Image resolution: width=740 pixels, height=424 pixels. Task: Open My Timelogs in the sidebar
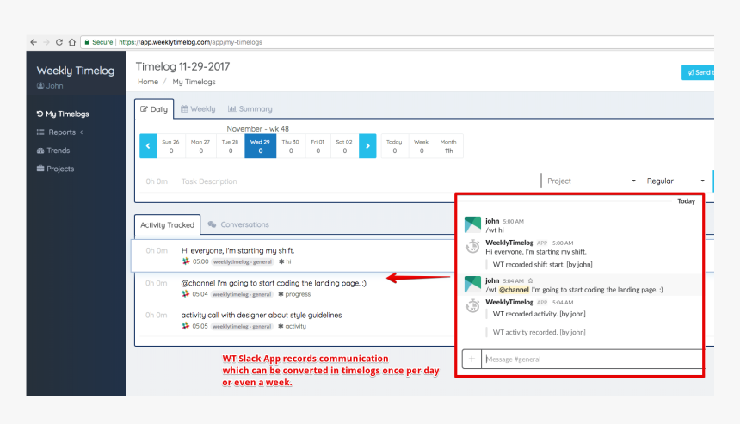(63, 114)
